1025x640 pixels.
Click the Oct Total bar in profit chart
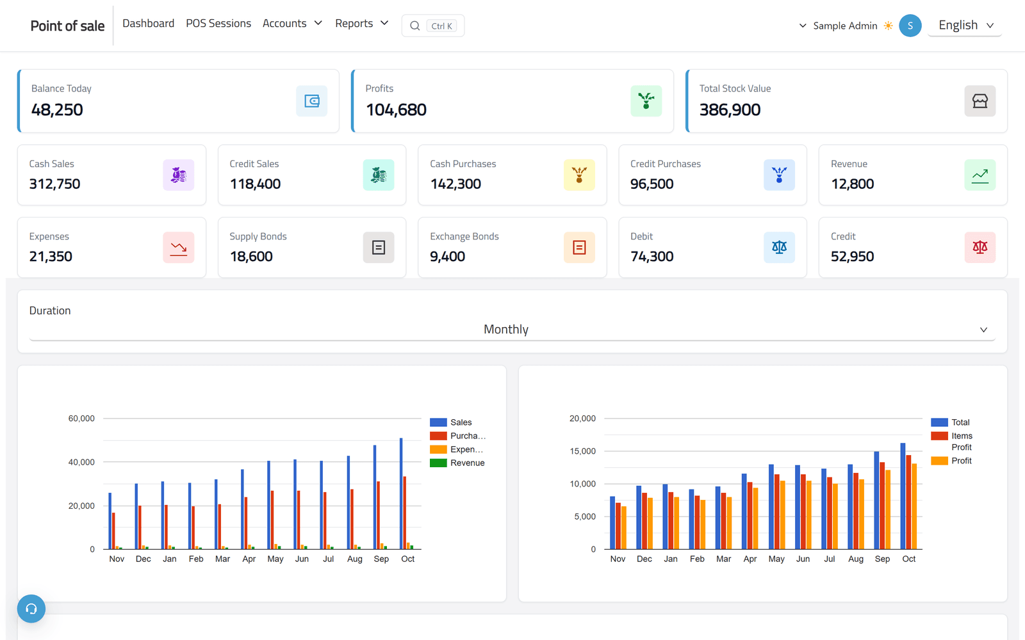[903, 496]
